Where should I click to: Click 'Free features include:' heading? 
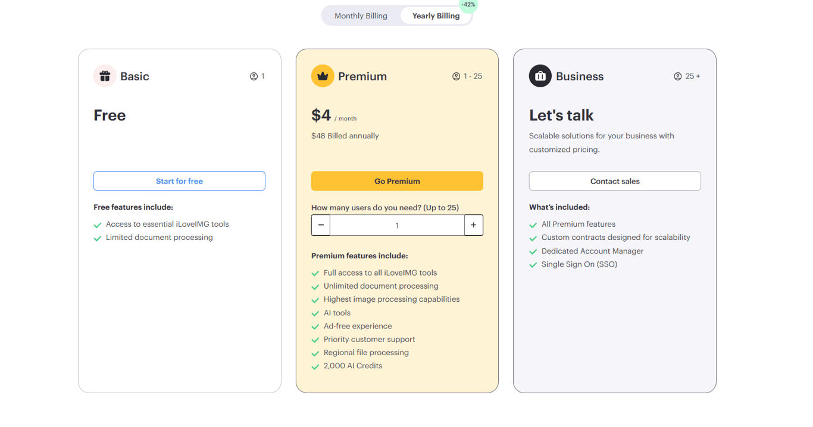[x=133, y=207]
